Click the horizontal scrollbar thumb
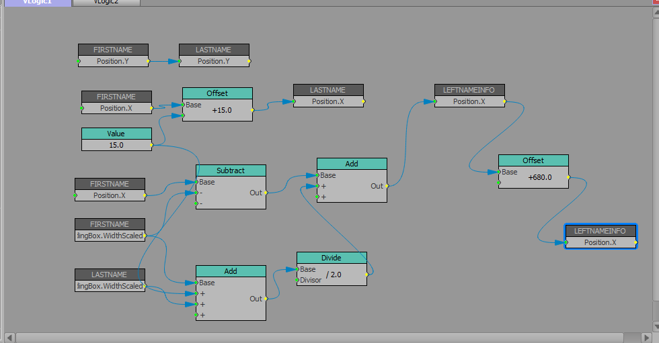Viewport: 659px width, 343px height. tap(319, 338)
